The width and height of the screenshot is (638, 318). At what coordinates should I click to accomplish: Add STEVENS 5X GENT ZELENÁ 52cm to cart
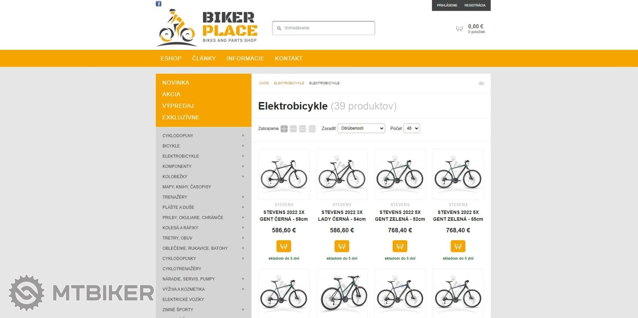(x=400, y=246)
